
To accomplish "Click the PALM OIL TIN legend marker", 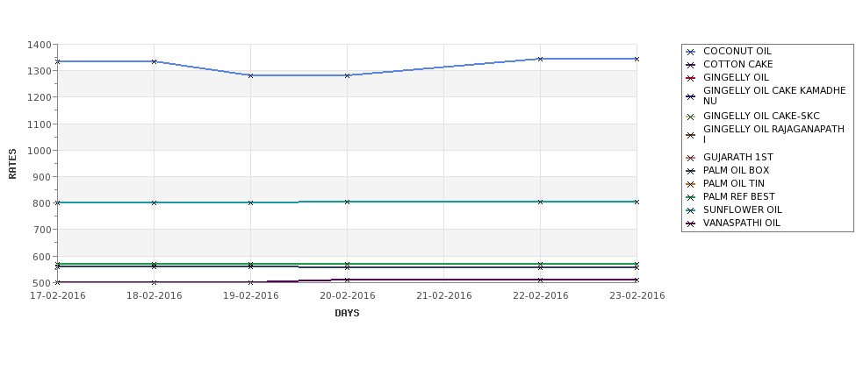I will coord(691,184).
